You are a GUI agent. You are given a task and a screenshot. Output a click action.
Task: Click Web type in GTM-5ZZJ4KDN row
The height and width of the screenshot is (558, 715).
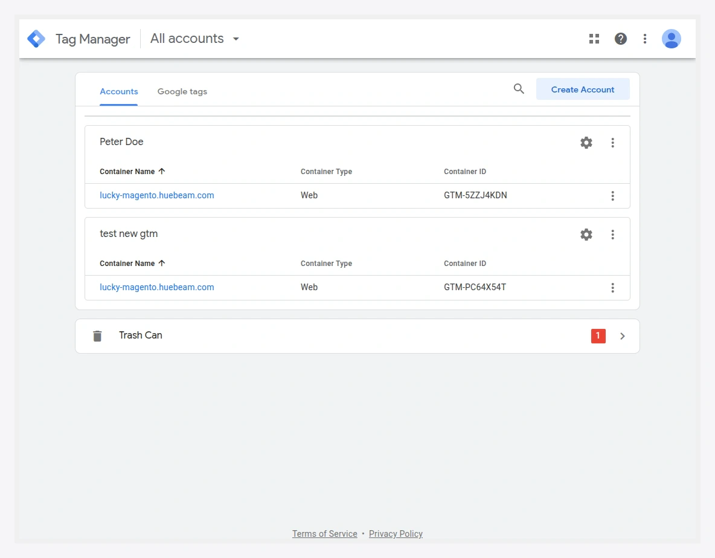click(309, 195)
